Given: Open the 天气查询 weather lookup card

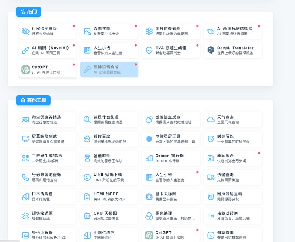Looking at the screenshot, I should 233,119.
